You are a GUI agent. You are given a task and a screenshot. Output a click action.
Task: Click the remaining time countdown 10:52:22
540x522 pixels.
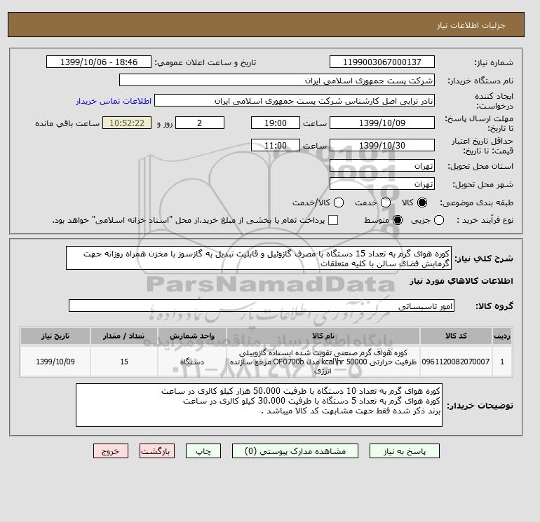click(127, 123)
